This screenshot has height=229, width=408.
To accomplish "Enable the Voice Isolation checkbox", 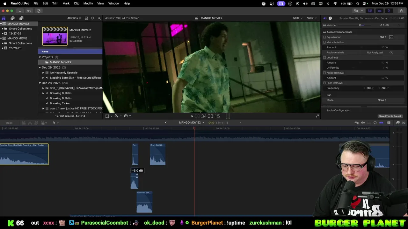I will point(324,42).
